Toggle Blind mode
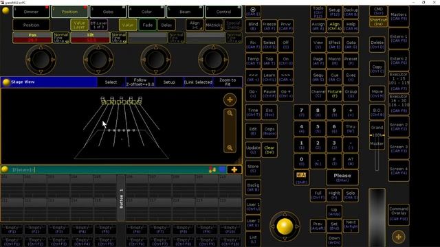 (x=253, y=26)
